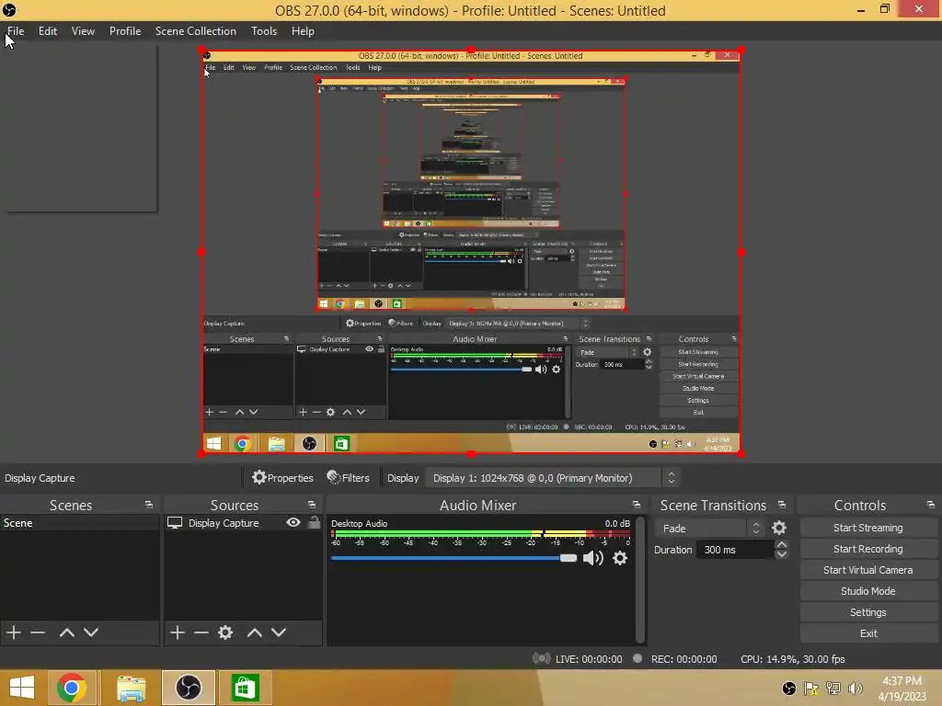Open source properties gear in Sources panel
The height and width of the screenshot is (706, 942).
click(225, 632)
